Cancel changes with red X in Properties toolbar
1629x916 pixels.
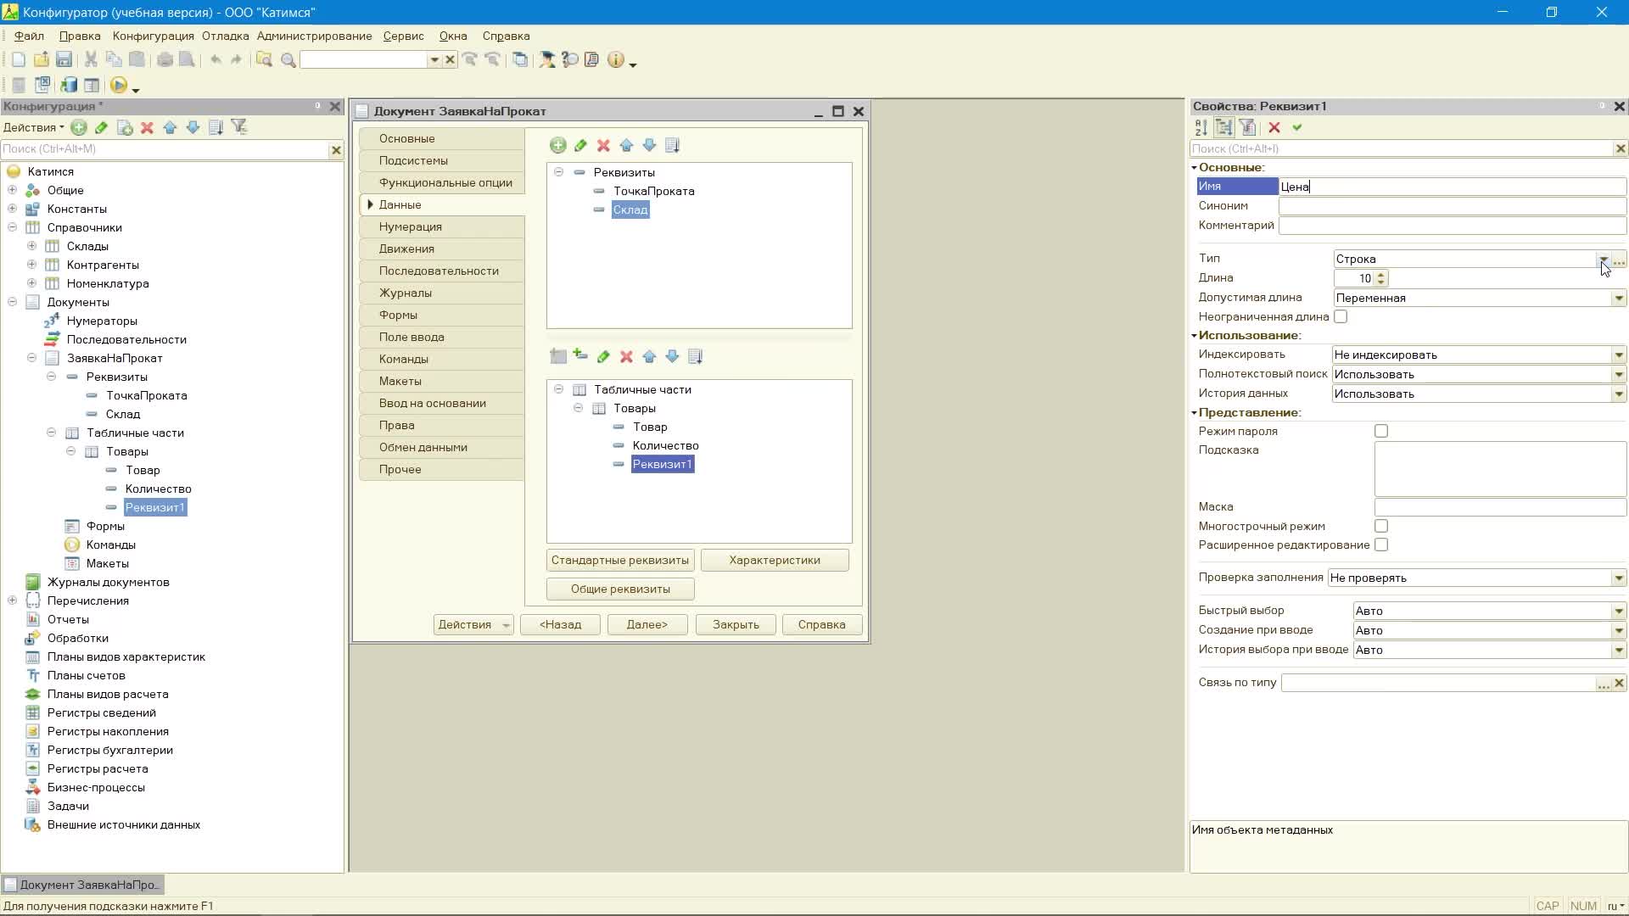point(1274,127)
